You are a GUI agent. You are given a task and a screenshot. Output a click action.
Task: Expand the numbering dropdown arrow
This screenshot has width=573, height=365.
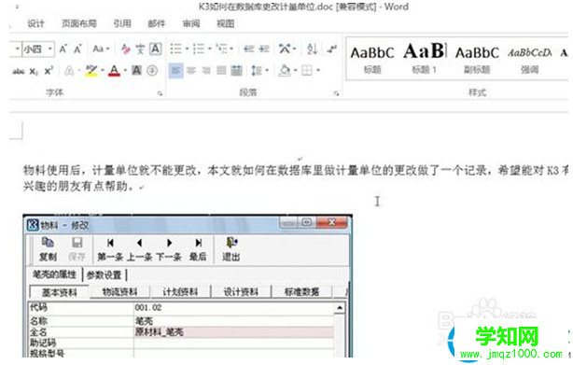pos(209,49)
